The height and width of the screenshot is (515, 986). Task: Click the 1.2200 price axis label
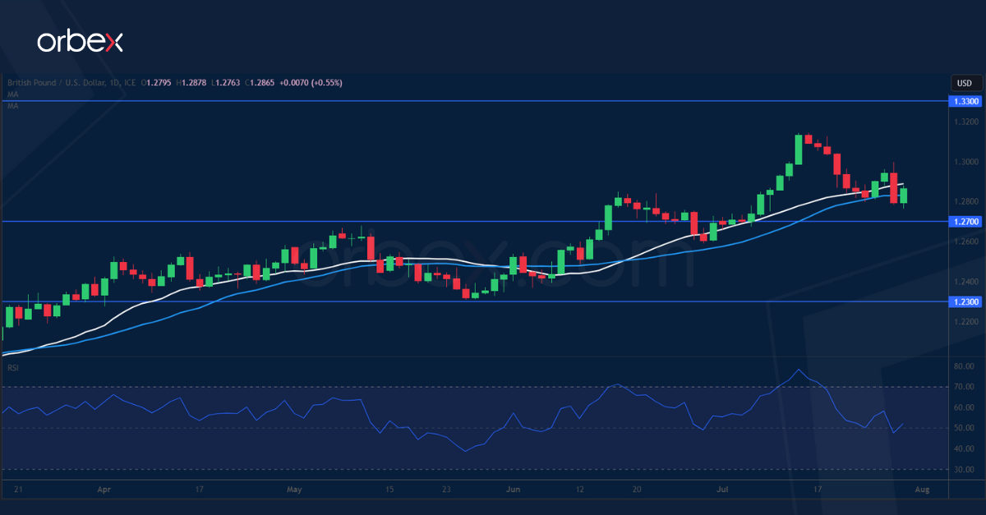click(x=965, y=322)
